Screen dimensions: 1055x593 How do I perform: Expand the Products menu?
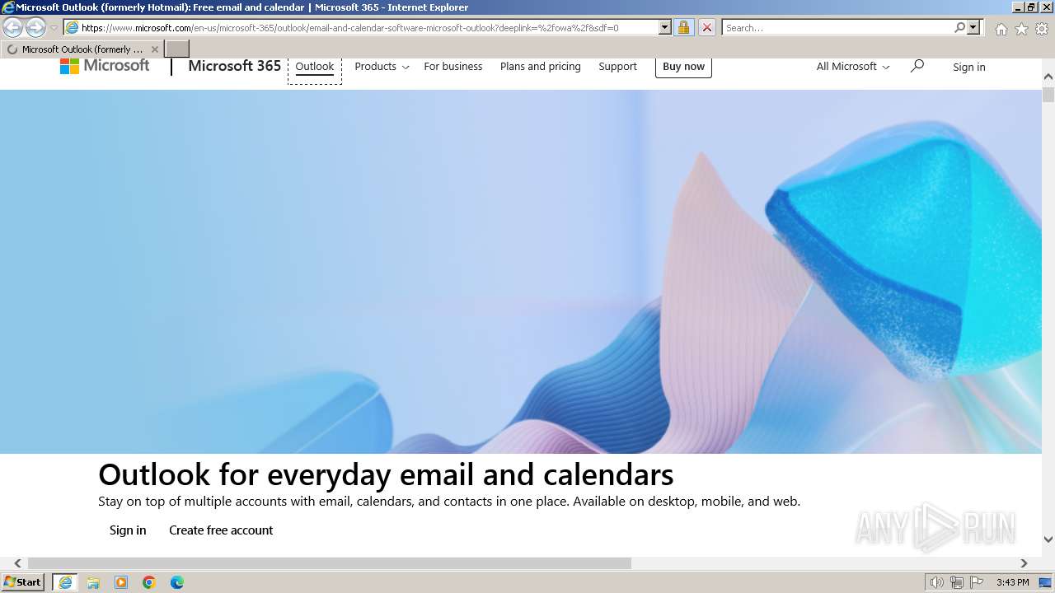(382, 67)
